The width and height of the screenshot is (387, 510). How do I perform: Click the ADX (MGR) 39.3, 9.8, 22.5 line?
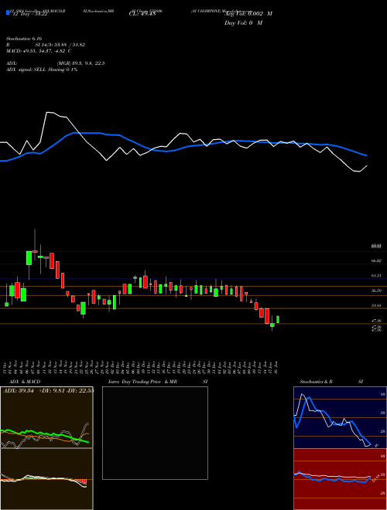pyautogui.click(x=56, y=63)
